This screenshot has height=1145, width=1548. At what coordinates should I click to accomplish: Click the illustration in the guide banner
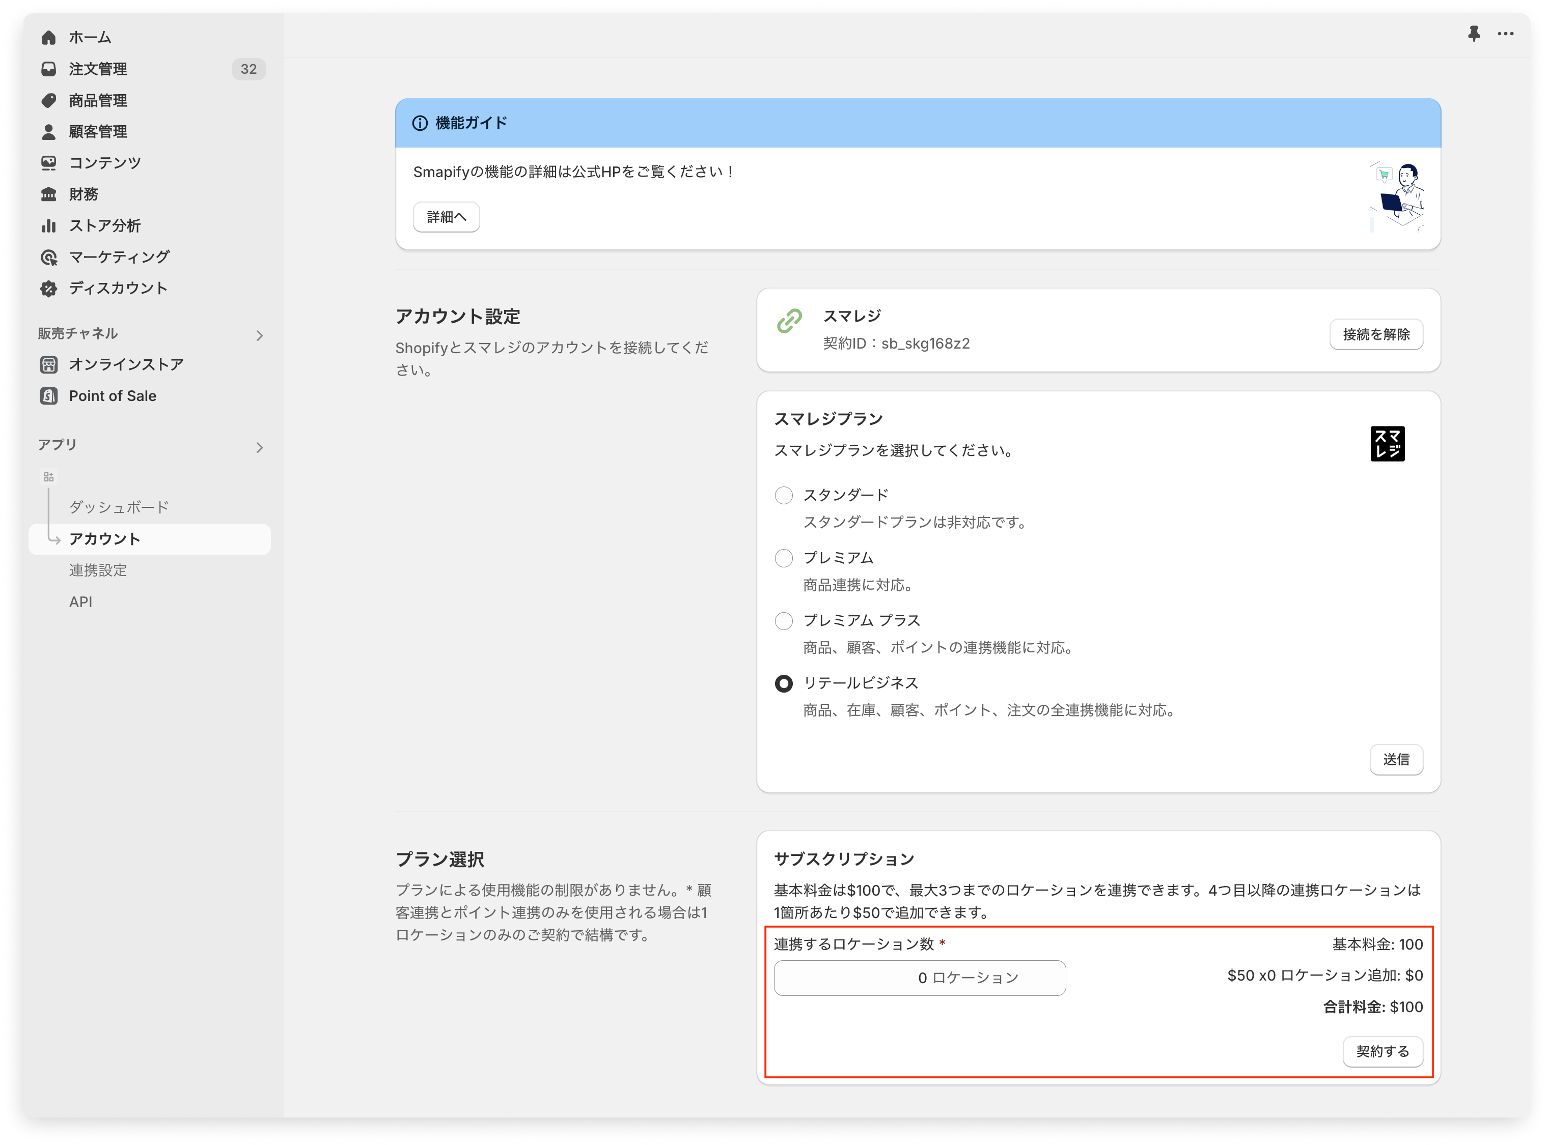(x=1397, y=197)
